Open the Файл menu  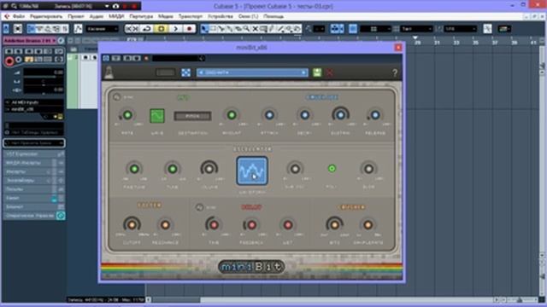[19, 16]
